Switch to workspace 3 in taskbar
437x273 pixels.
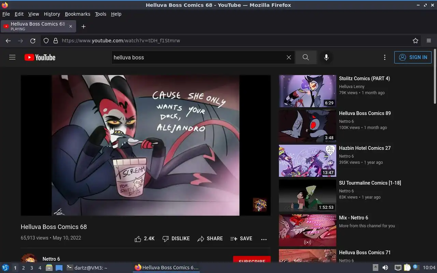point(31,268)
